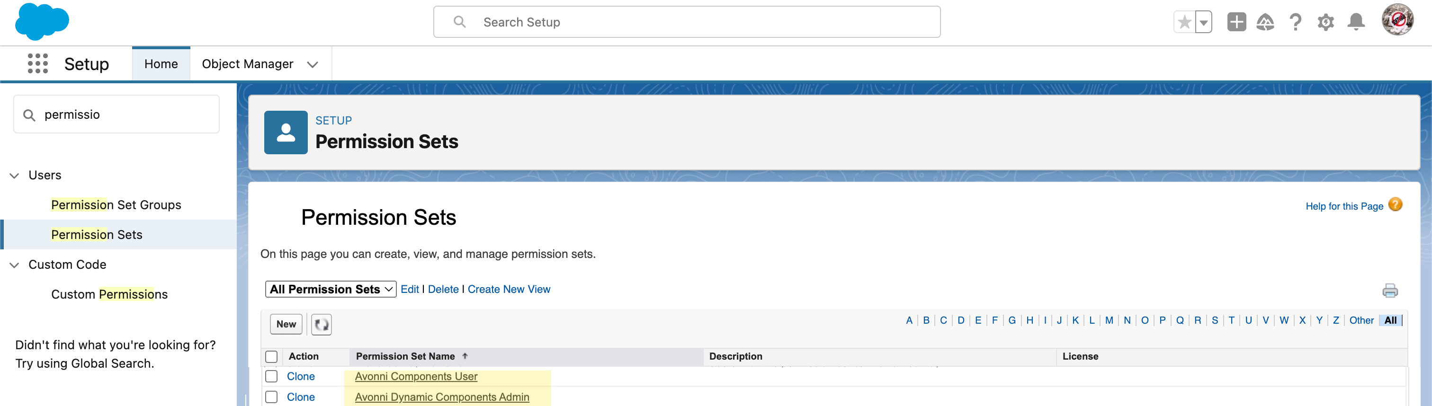
Task: Click the Help question mark icon
Action: (x=1295, y=22)
